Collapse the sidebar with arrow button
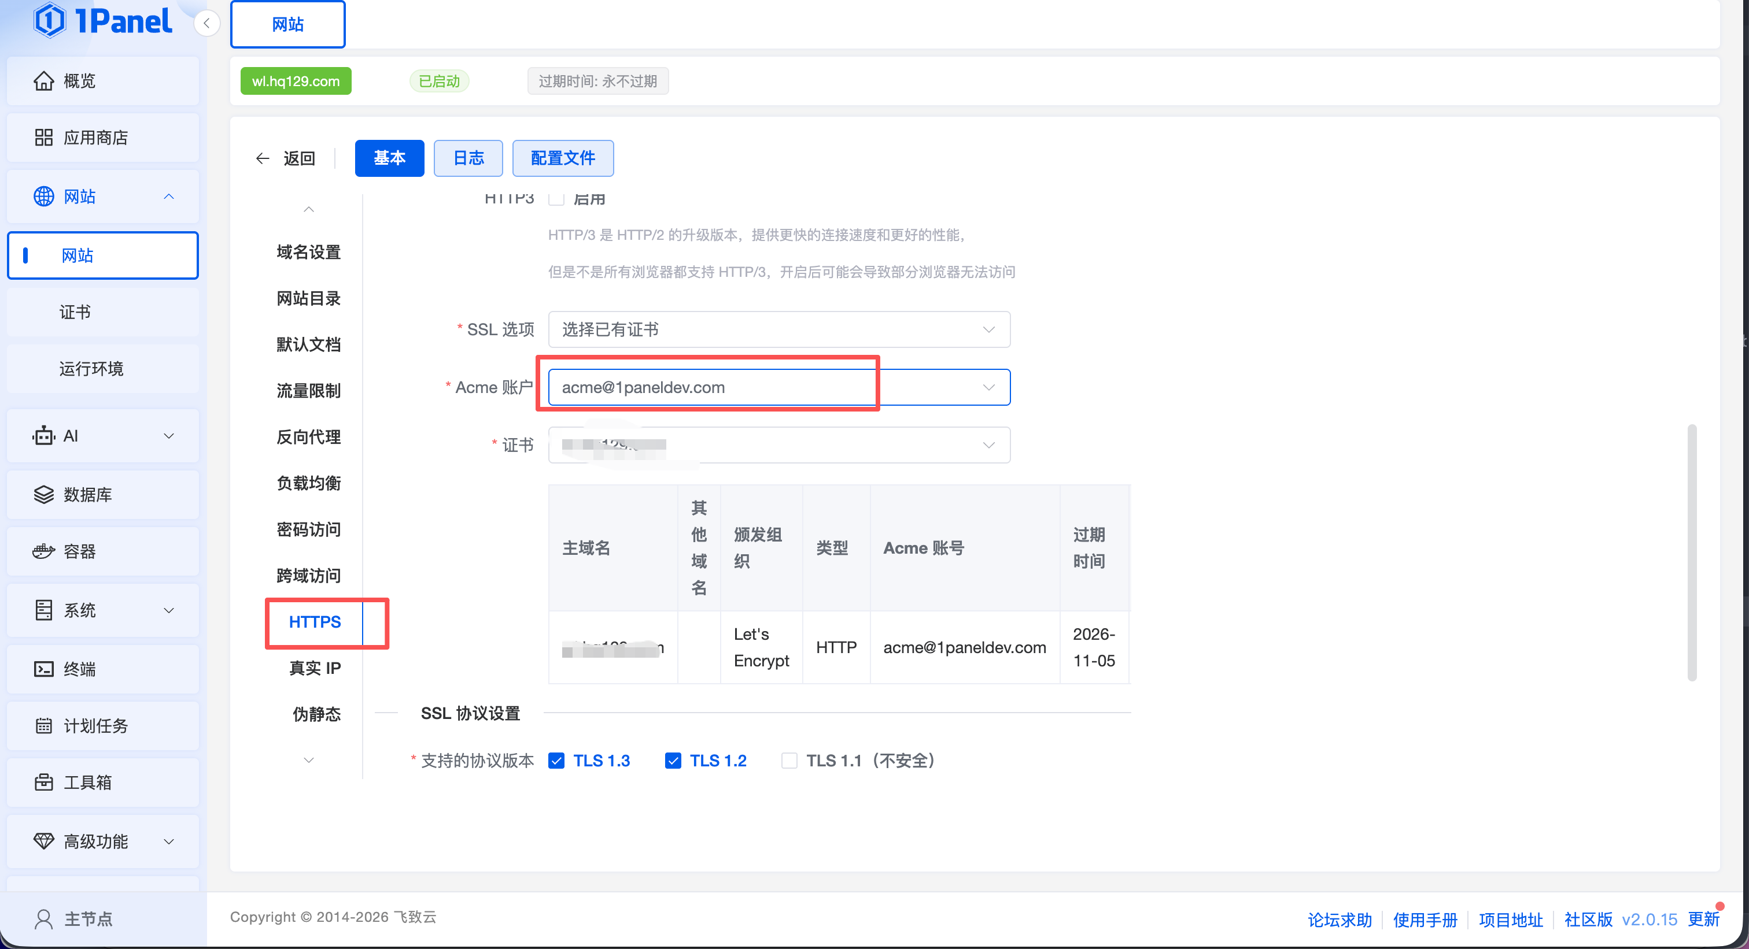Screen dimensions: 1749x949 pos(206,23)
